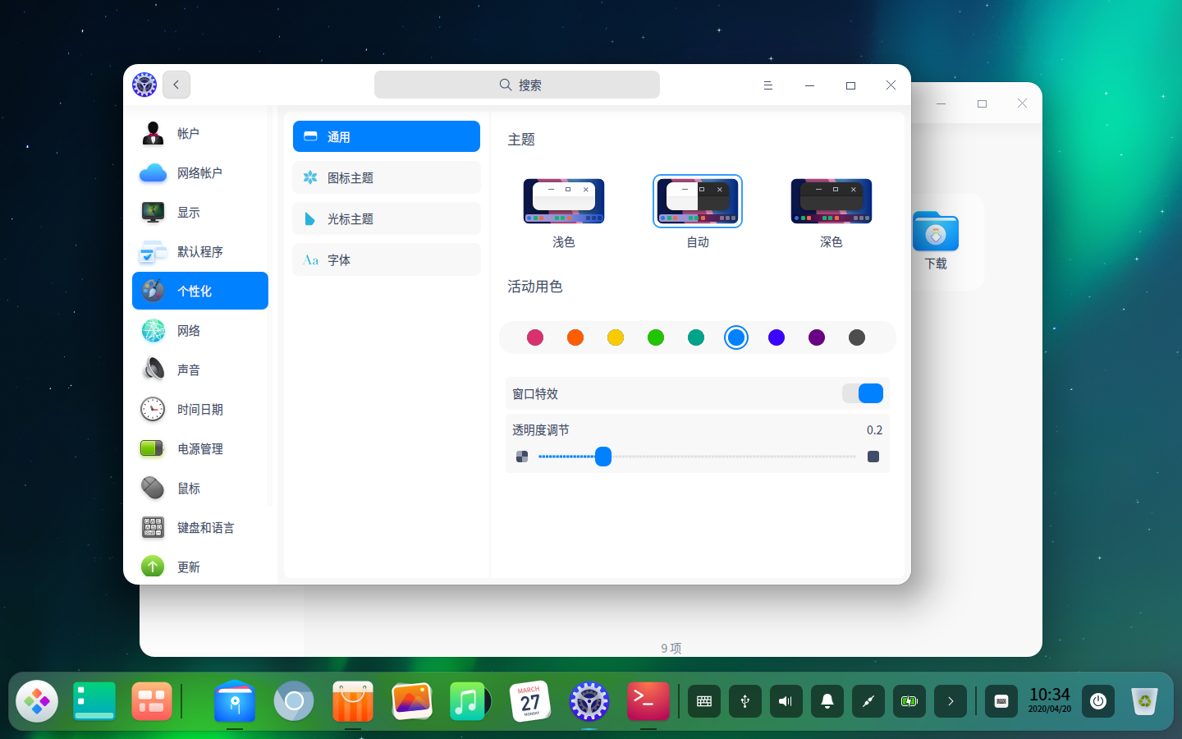Open the 网络帐户 cloud icon

click(153, 172)
